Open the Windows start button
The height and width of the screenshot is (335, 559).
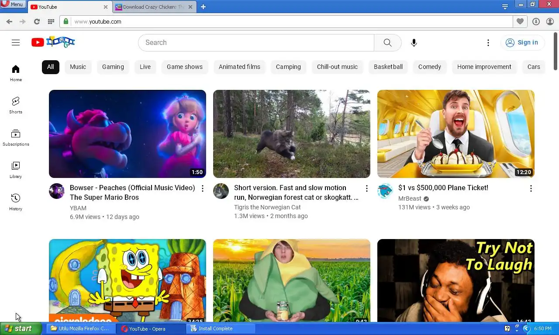[21, 328]
